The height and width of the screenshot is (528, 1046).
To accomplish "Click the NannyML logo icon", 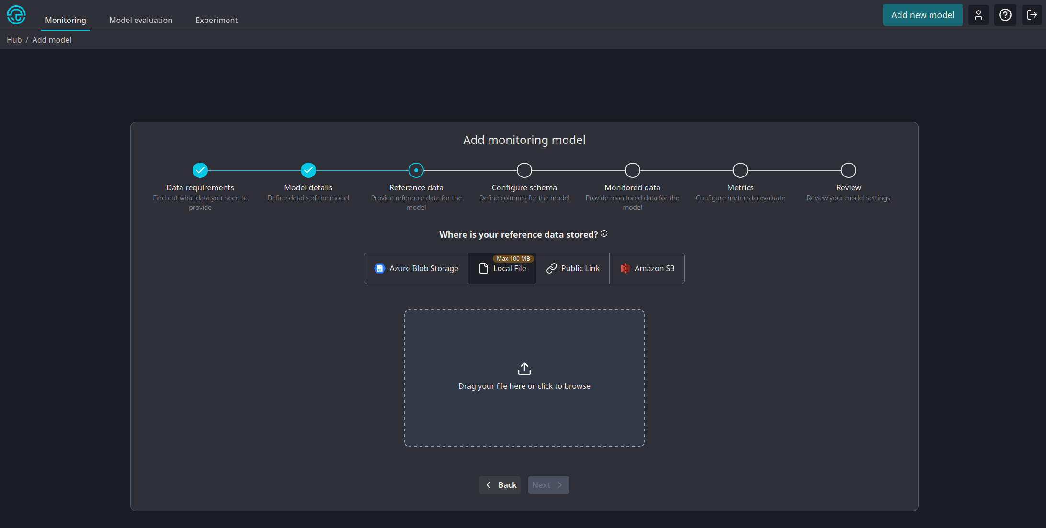I will tap(16, 15).
